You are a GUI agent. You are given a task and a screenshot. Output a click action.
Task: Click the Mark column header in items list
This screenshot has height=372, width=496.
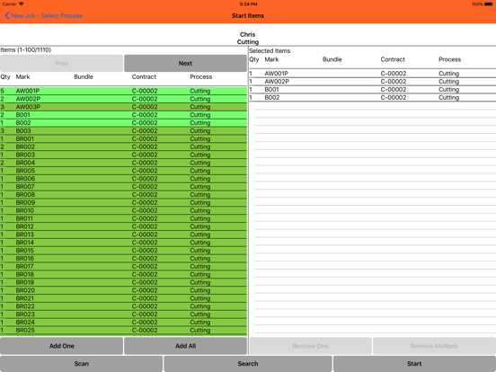coord(22,77)
